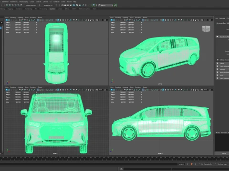
Task: Enable Snap to projected center icon
Action: tap(15, 5)
